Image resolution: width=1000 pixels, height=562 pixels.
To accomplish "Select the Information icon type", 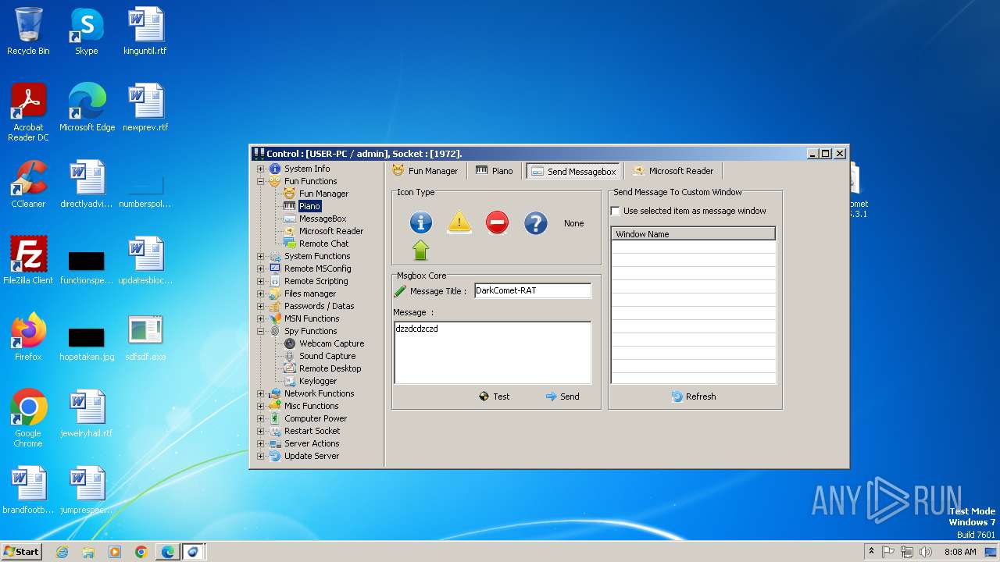I will [421, 223].
